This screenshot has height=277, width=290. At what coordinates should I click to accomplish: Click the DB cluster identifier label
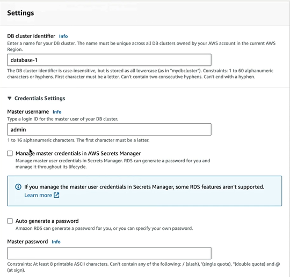(31, 36)
